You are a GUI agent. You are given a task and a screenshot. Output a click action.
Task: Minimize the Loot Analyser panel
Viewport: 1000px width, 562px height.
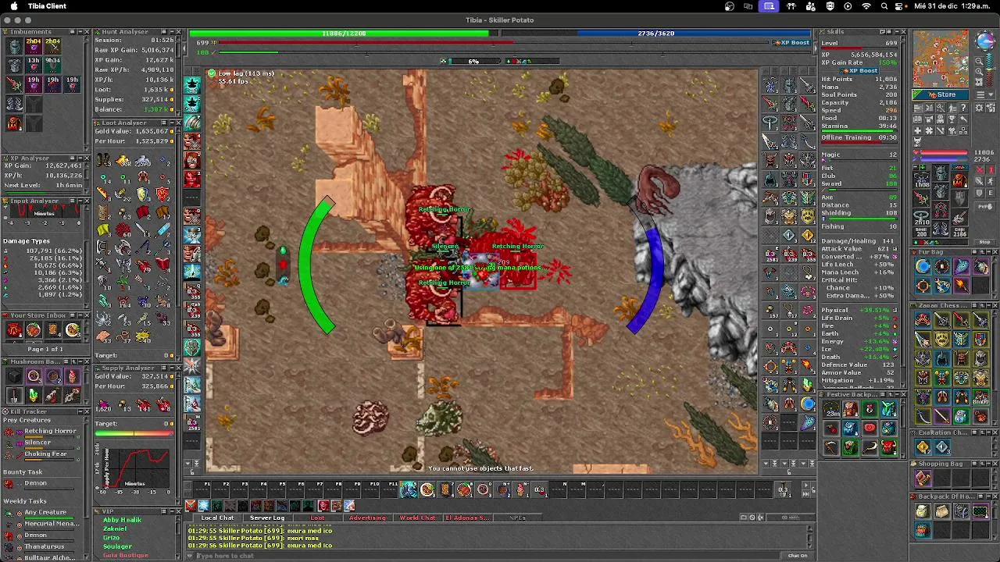pyautogui.click(x=172, y=123)
